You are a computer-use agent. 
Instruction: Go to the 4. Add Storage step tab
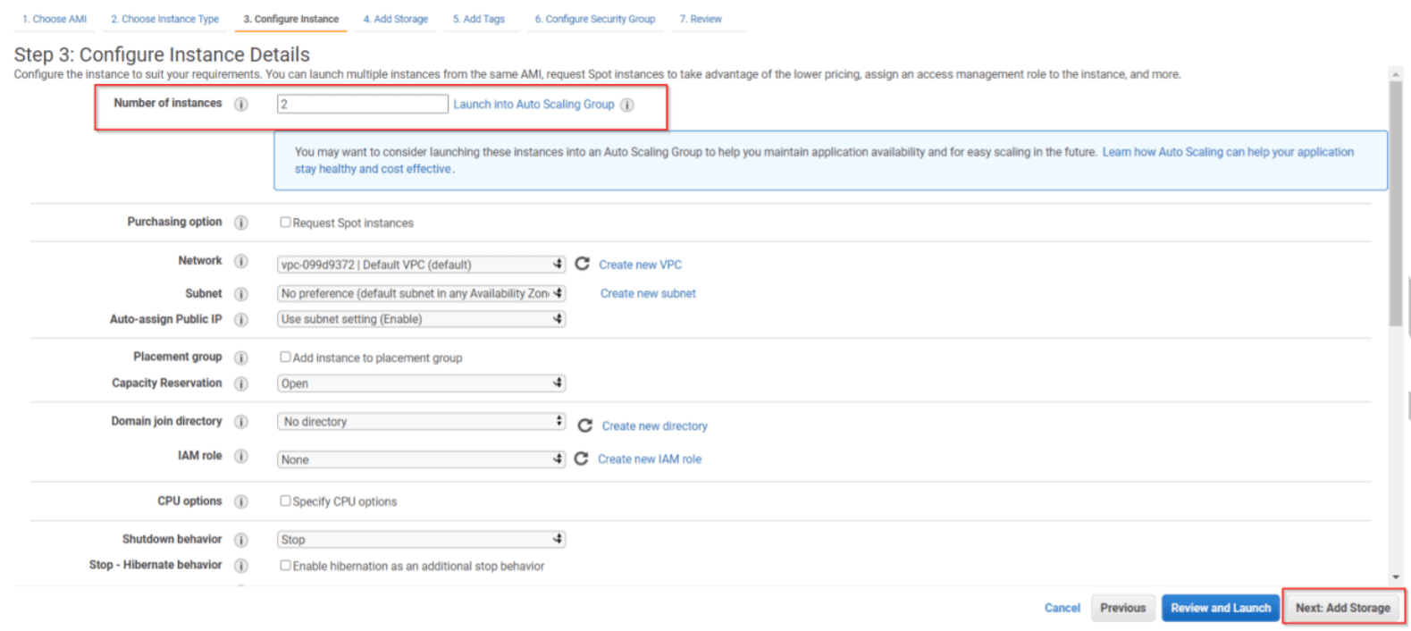pos(395,19)
